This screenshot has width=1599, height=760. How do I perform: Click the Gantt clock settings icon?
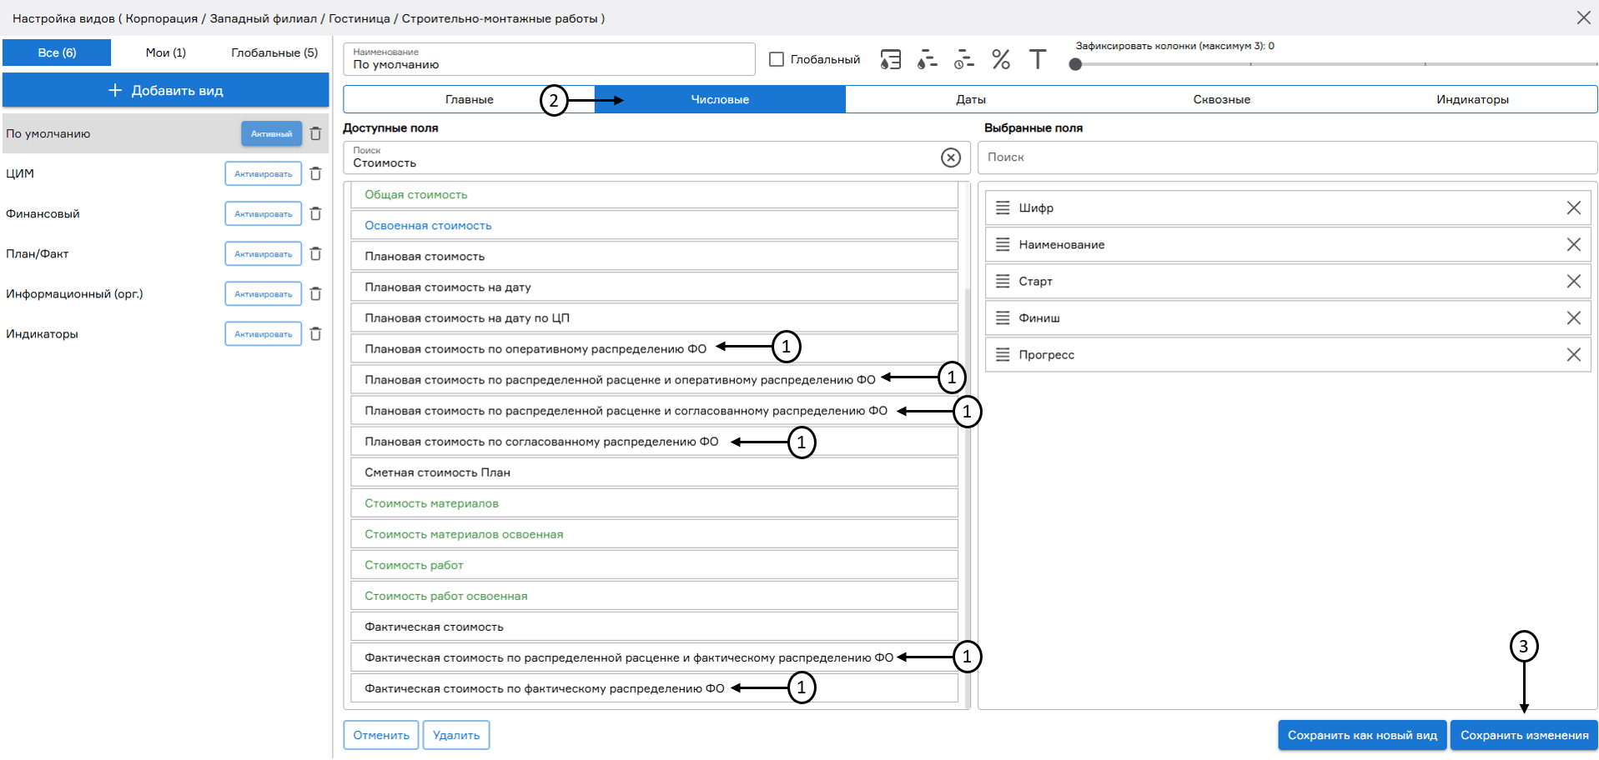click(963, 59)
